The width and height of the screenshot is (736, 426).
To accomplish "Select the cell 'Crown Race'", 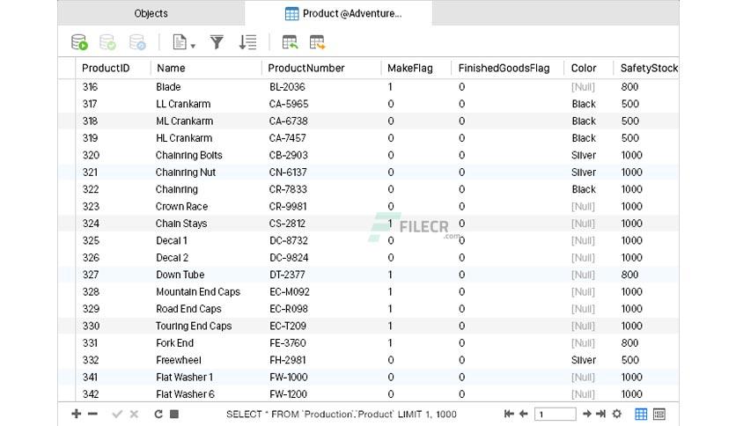I will point(181,207).
